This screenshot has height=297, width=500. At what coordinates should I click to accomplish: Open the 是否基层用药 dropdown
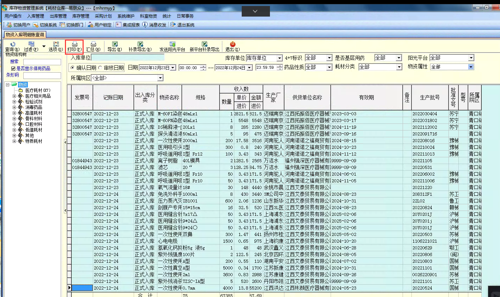(x=399, y=58)
